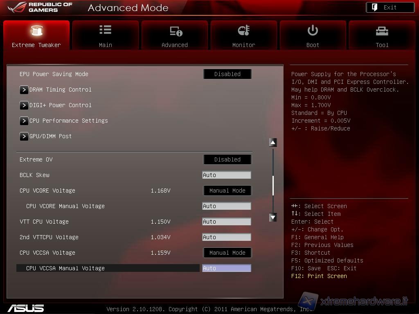419x314 pixels.
Task: Click the Main tab list icon
Action: [105, 30]
